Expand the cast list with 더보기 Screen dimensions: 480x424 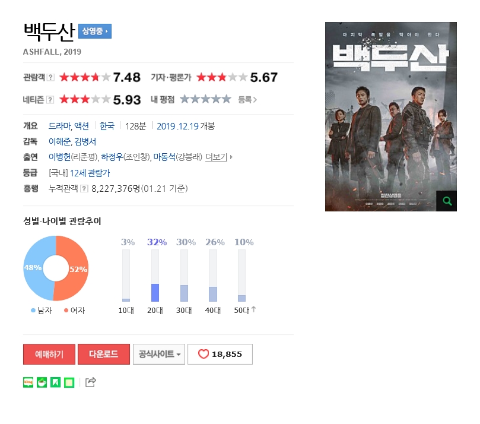[x=218, y=157]
